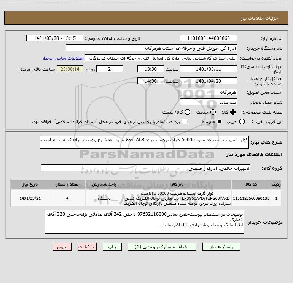Click the نام کالا column header
The width and height of the screenshot is (293, 283).
177,184
